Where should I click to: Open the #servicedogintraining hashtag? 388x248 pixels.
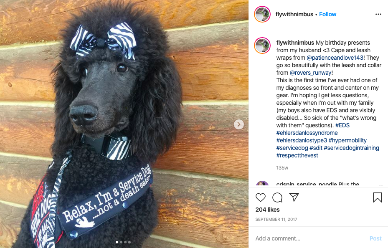pyautogui.click(x=351, y=148)
